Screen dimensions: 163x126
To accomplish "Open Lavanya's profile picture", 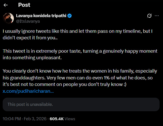I will tap(8, 18).
